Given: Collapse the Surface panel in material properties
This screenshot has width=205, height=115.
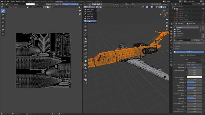Looking at the screenshot, I should 177,49.
